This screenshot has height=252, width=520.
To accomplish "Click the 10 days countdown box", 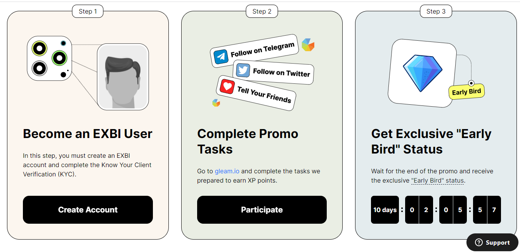I will tap(385, 210).
